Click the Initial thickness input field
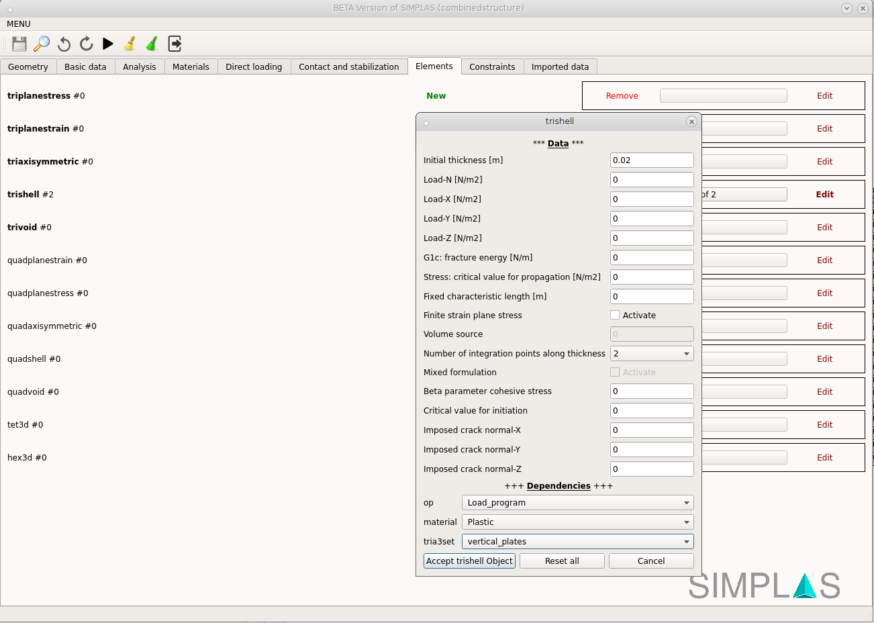 pos(651,160)
